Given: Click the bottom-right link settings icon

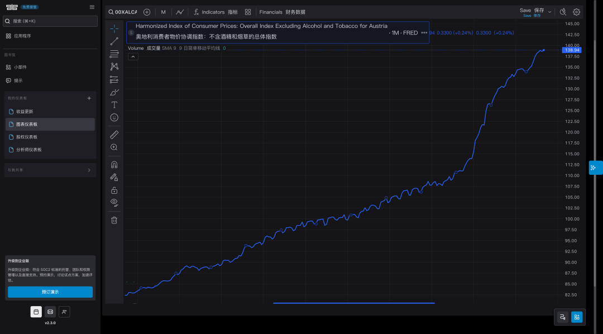Looking at the screenshot, I should click(563, 317).
